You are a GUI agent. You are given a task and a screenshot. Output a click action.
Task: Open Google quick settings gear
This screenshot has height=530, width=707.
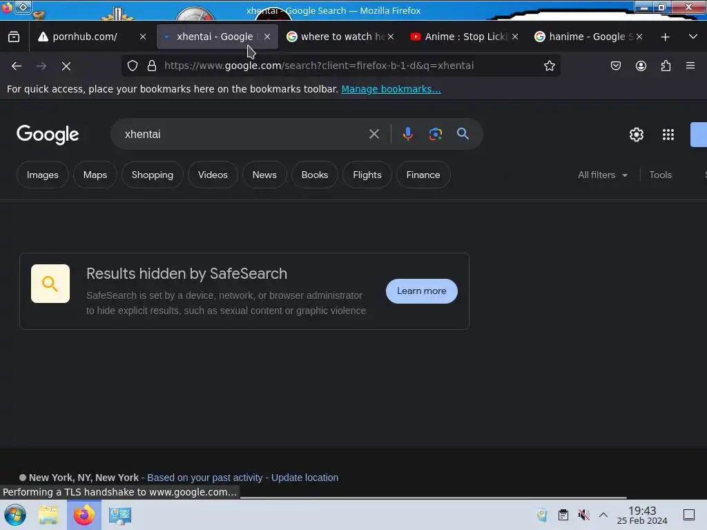(x=636, y=135)
